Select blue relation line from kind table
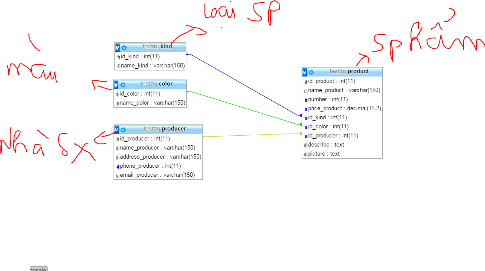This screenshot has height=271, width=485. (x=243, y=84)
